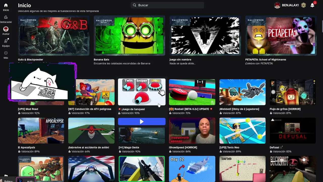Viewport: 323px width, 182px height.
Task: Open the TOGETHER obby game thumbnail
Action: [243, 169]
